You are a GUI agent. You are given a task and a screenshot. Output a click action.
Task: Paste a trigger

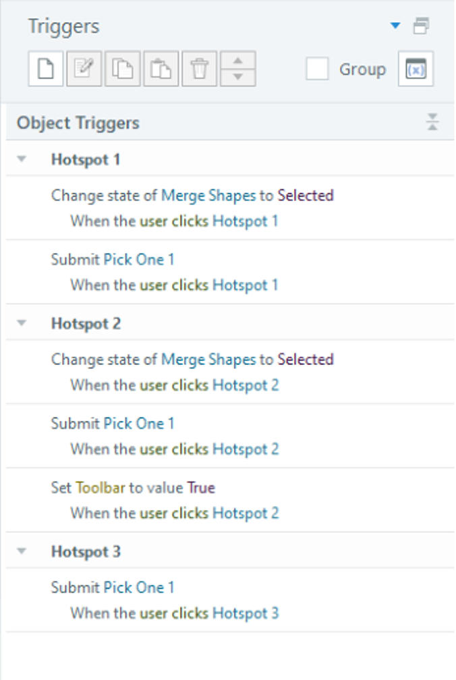(x=160, y=68)
